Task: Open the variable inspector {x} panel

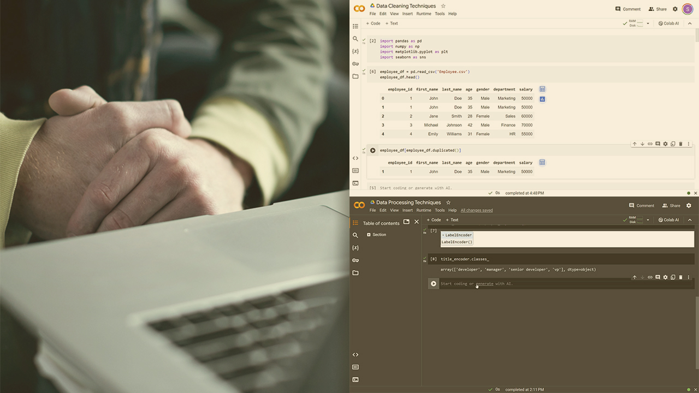Action: coord(356,51)
